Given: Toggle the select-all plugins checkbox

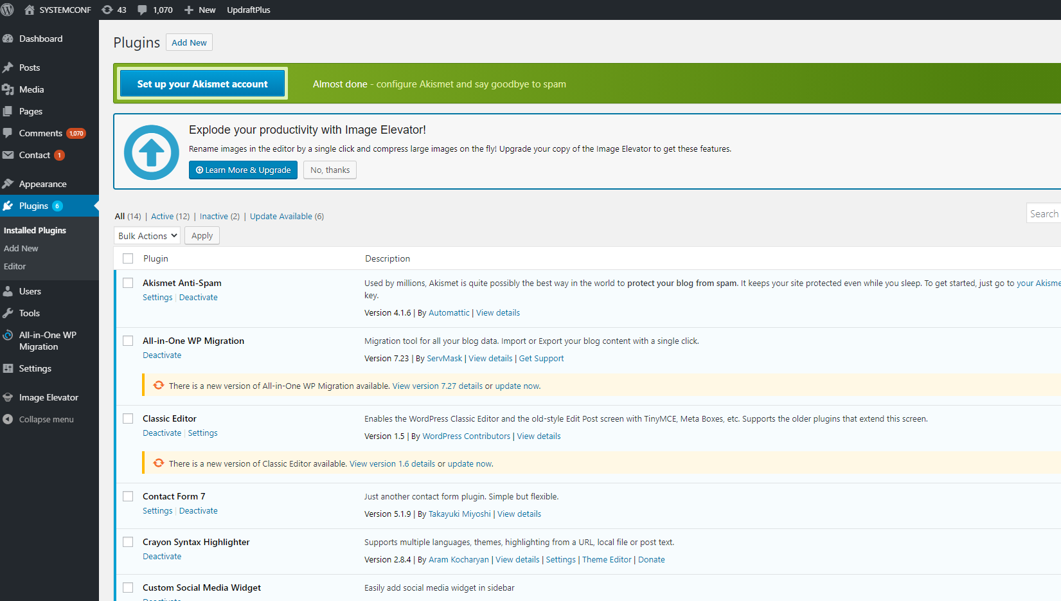Looking at the screenshot, I should click(128, 258).
